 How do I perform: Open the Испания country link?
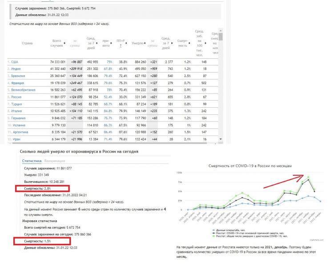[x=19, y=125]
